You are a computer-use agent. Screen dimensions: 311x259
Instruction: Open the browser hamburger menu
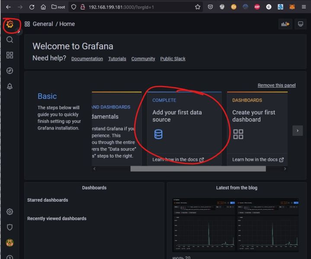point(304,7)
